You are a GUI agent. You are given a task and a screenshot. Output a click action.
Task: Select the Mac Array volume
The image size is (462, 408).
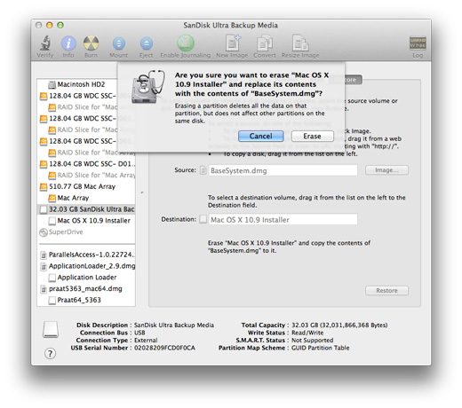(86, 198)
